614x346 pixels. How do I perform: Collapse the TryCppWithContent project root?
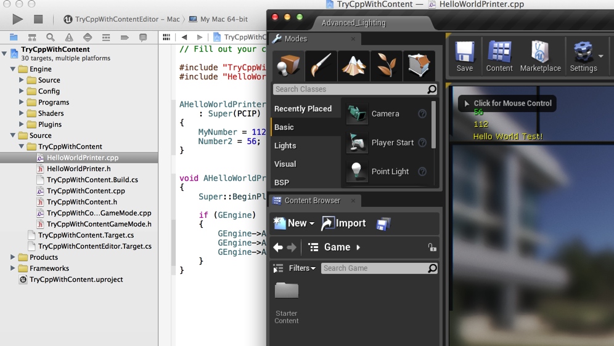click(4, 53)
